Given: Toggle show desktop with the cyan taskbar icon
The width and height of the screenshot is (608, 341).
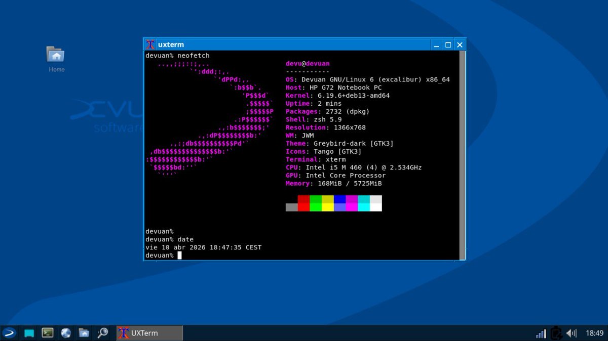Looking at the screenshot, I should (28, 333).
